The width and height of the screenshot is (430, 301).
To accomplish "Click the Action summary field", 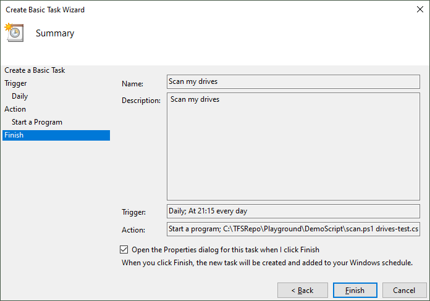I will coord(293,229).
